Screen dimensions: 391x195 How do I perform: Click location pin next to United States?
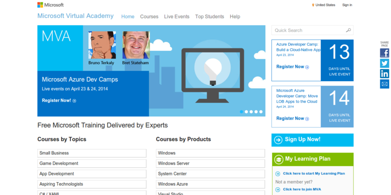(x=313, y=5)
